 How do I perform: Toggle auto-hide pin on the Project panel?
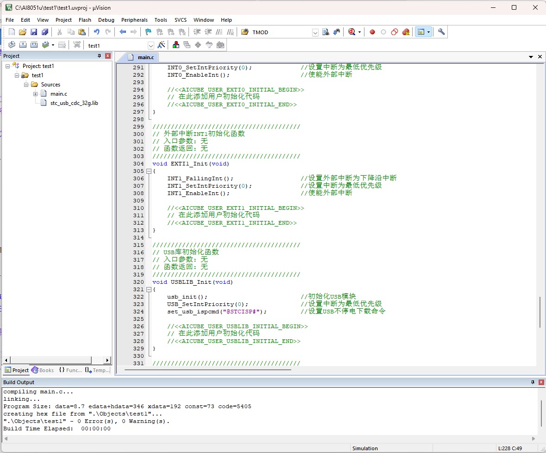click(99, 56)
